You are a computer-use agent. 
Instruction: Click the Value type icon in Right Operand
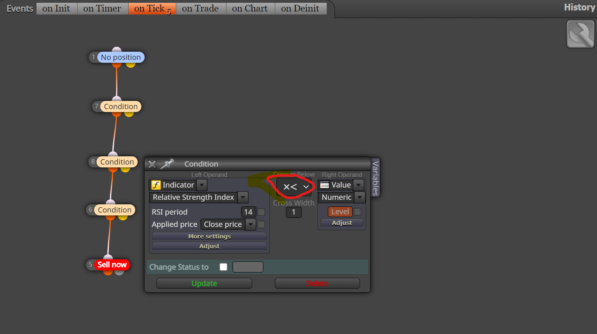click(325, 185)
